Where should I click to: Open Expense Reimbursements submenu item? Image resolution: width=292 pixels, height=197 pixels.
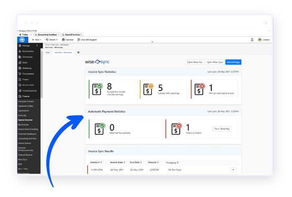click(25, 149)
